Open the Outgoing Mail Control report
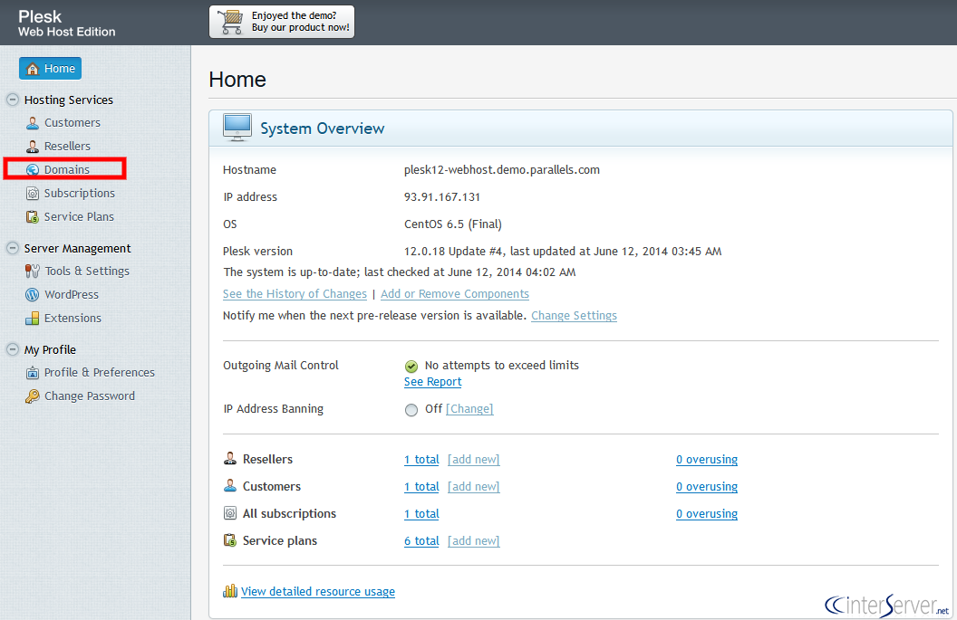 click(x=432, y=381)
